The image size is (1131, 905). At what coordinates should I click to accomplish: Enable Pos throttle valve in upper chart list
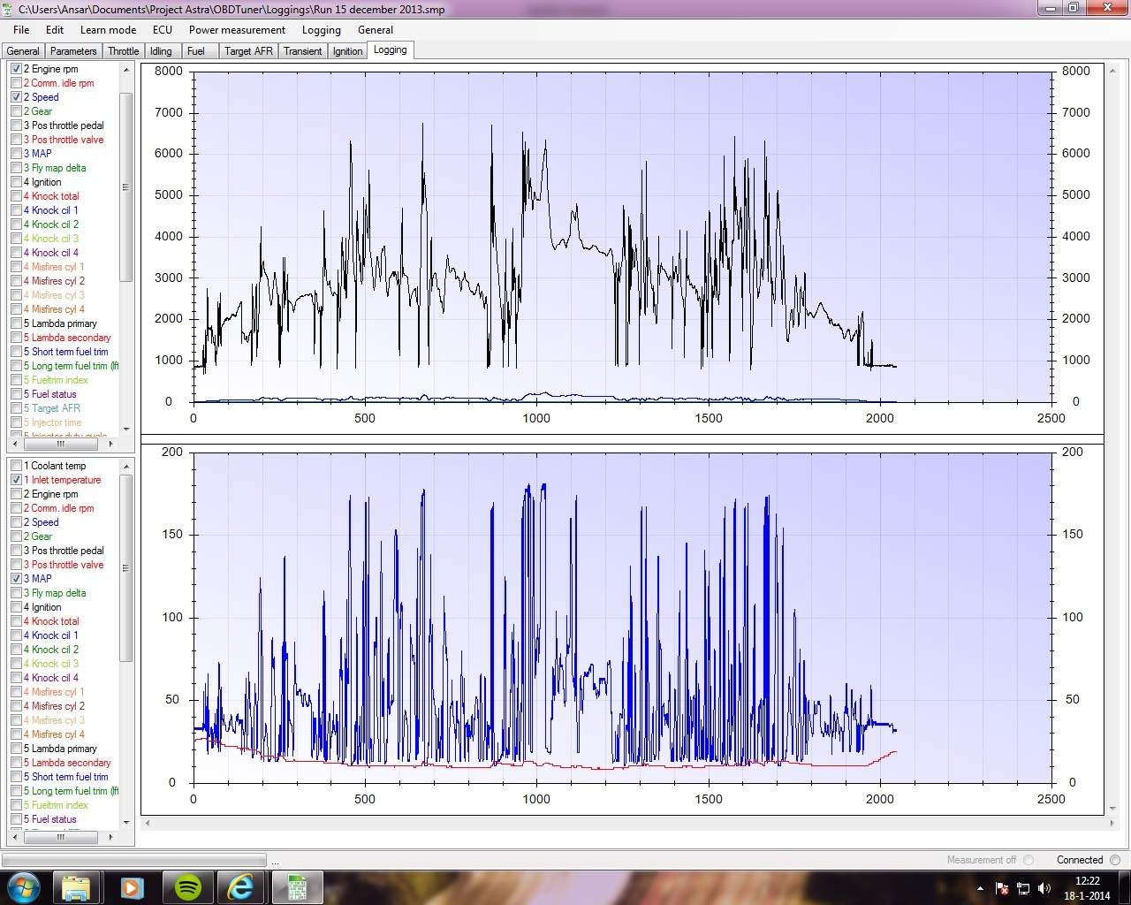click(16, 140)
